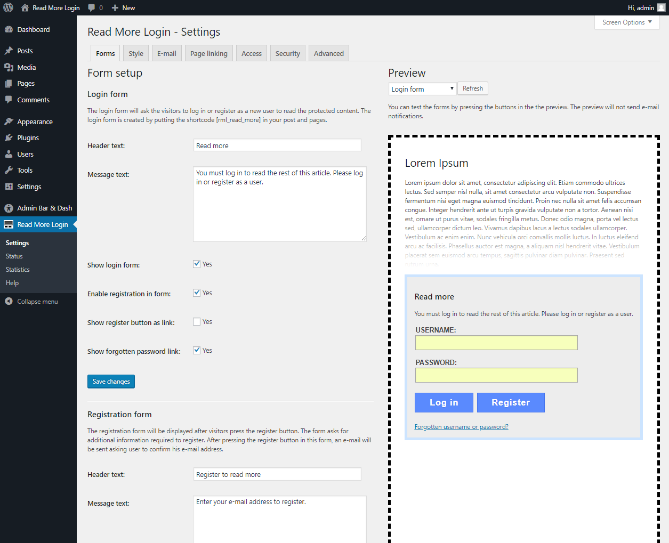Click the Pages icon in sidebar
This screenshot has height=543, width=669.
9,84
